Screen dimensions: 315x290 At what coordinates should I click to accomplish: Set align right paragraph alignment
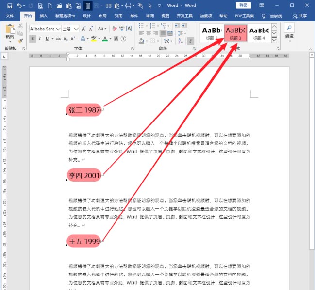(x=156, y=33)
